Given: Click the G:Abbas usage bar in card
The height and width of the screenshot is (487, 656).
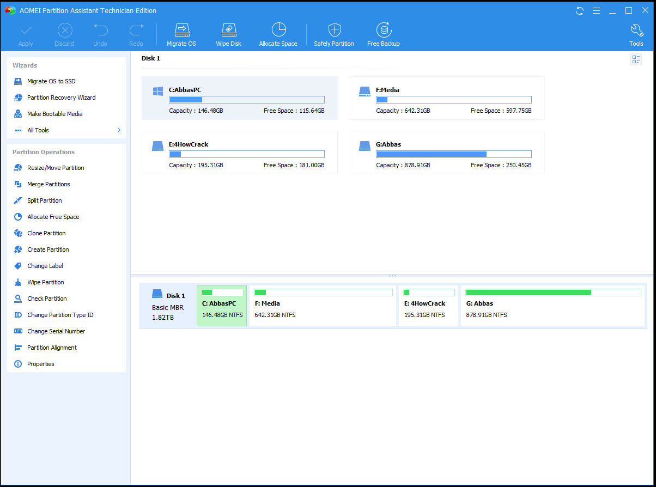Looking at the screenshot, I should pos(454,154).
